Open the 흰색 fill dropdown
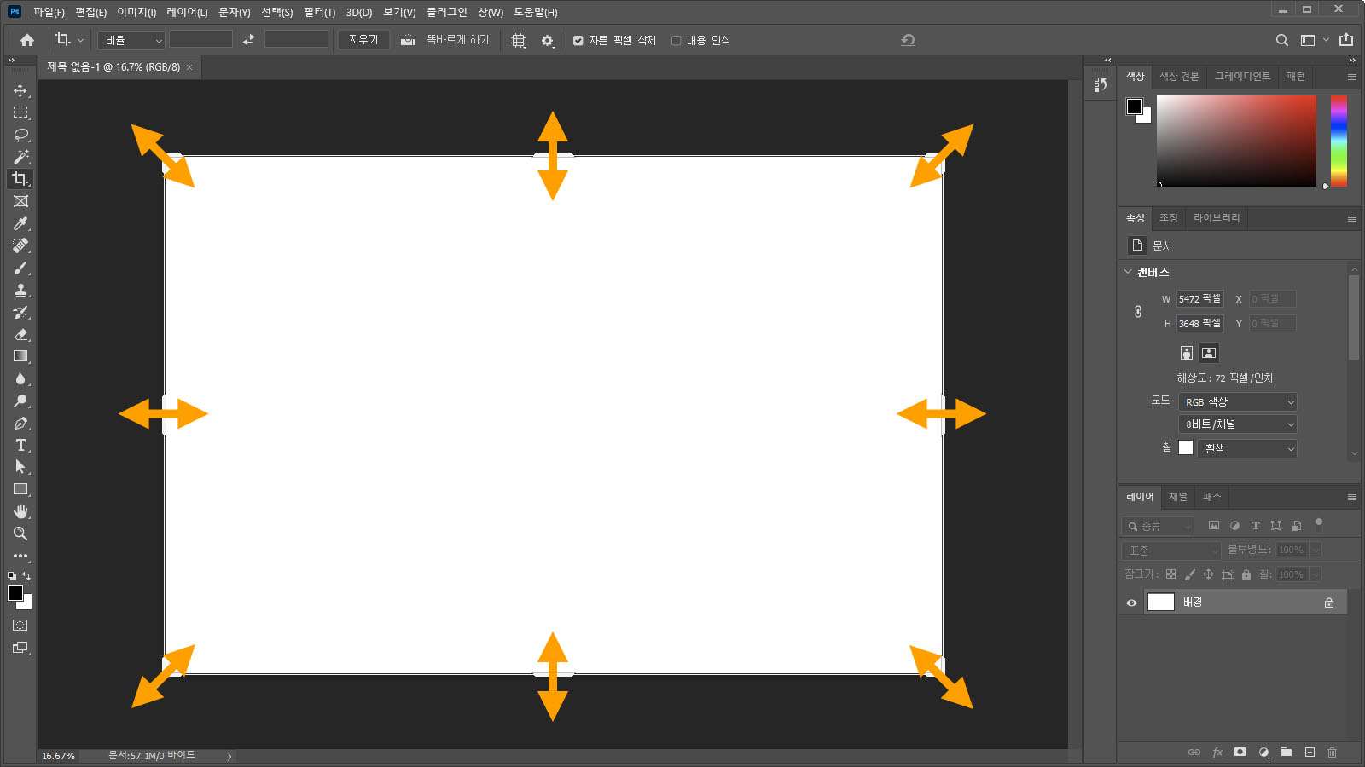The image size is (1365, 767). click(x=1246, y=448)
